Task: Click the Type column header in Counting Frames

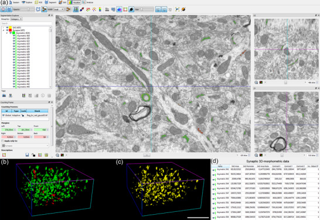Action: click(x=16, y=111)
